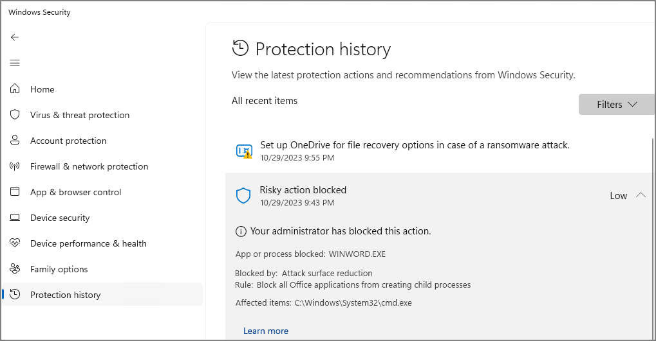
Task: Click the App & browser control window icon
Action: pyautogui.click(x=15, y=192)
